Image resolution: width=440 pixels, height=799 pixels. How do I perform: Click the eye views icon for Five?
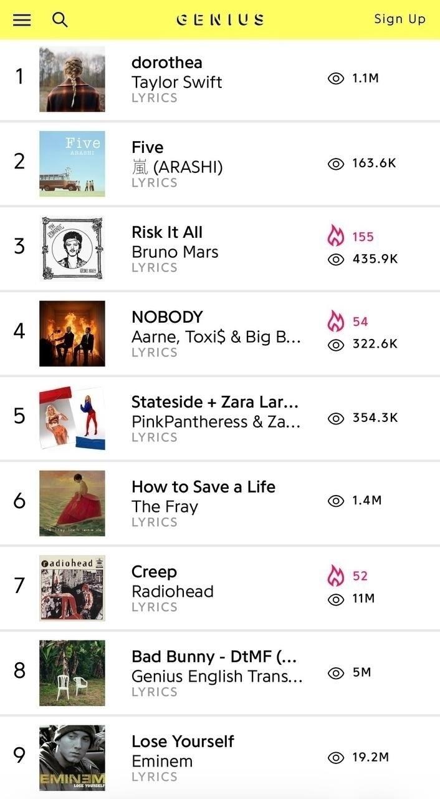[336, 164]
